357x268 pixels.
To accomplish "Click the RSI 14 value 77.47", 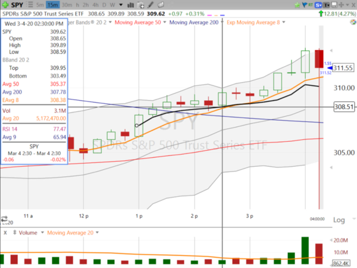I will coord(59,129).
